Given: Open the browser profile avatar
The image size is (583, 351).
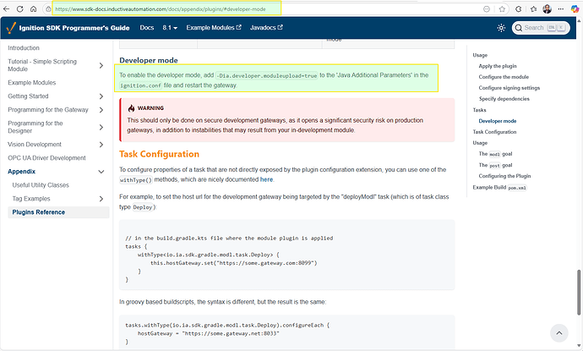Looking at the screenshot, I should click(x=547, y=9).
